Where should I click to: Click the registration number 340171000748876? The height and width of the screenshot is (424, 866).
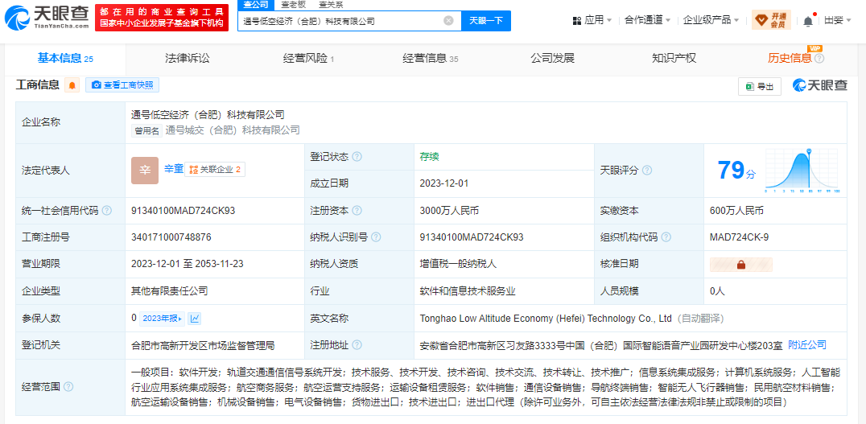pyautogui.click(x=171, y=237)
